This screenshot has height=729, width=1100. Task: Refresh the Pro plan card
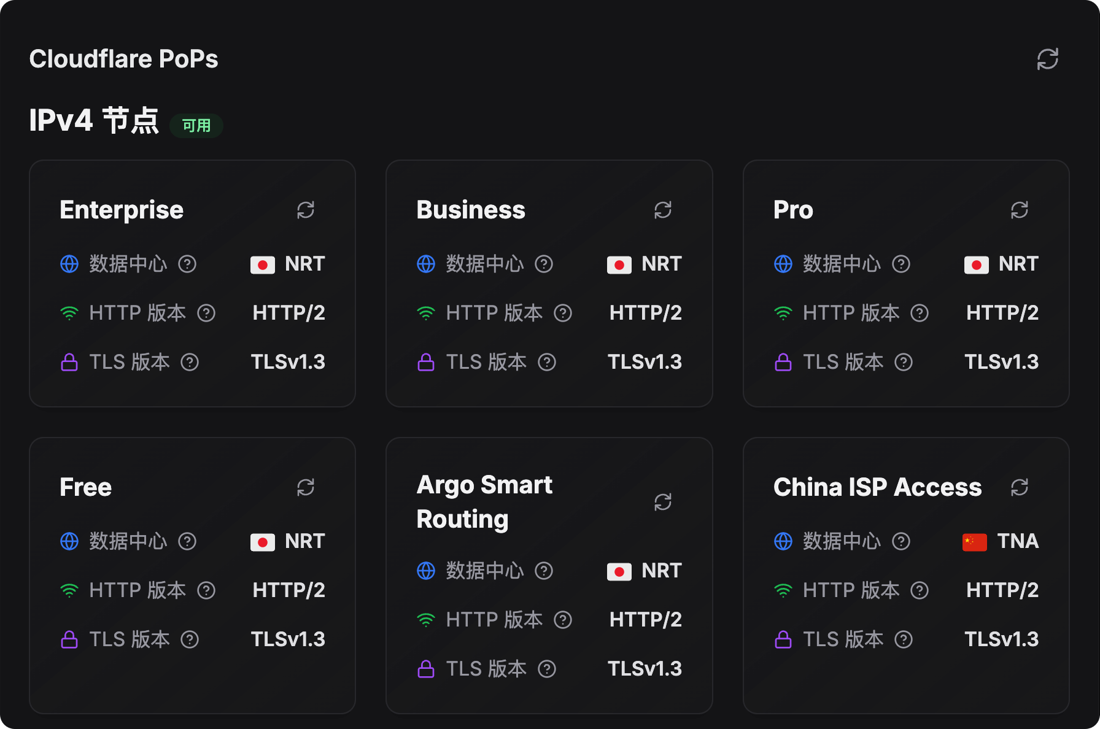pos(1019,210)
